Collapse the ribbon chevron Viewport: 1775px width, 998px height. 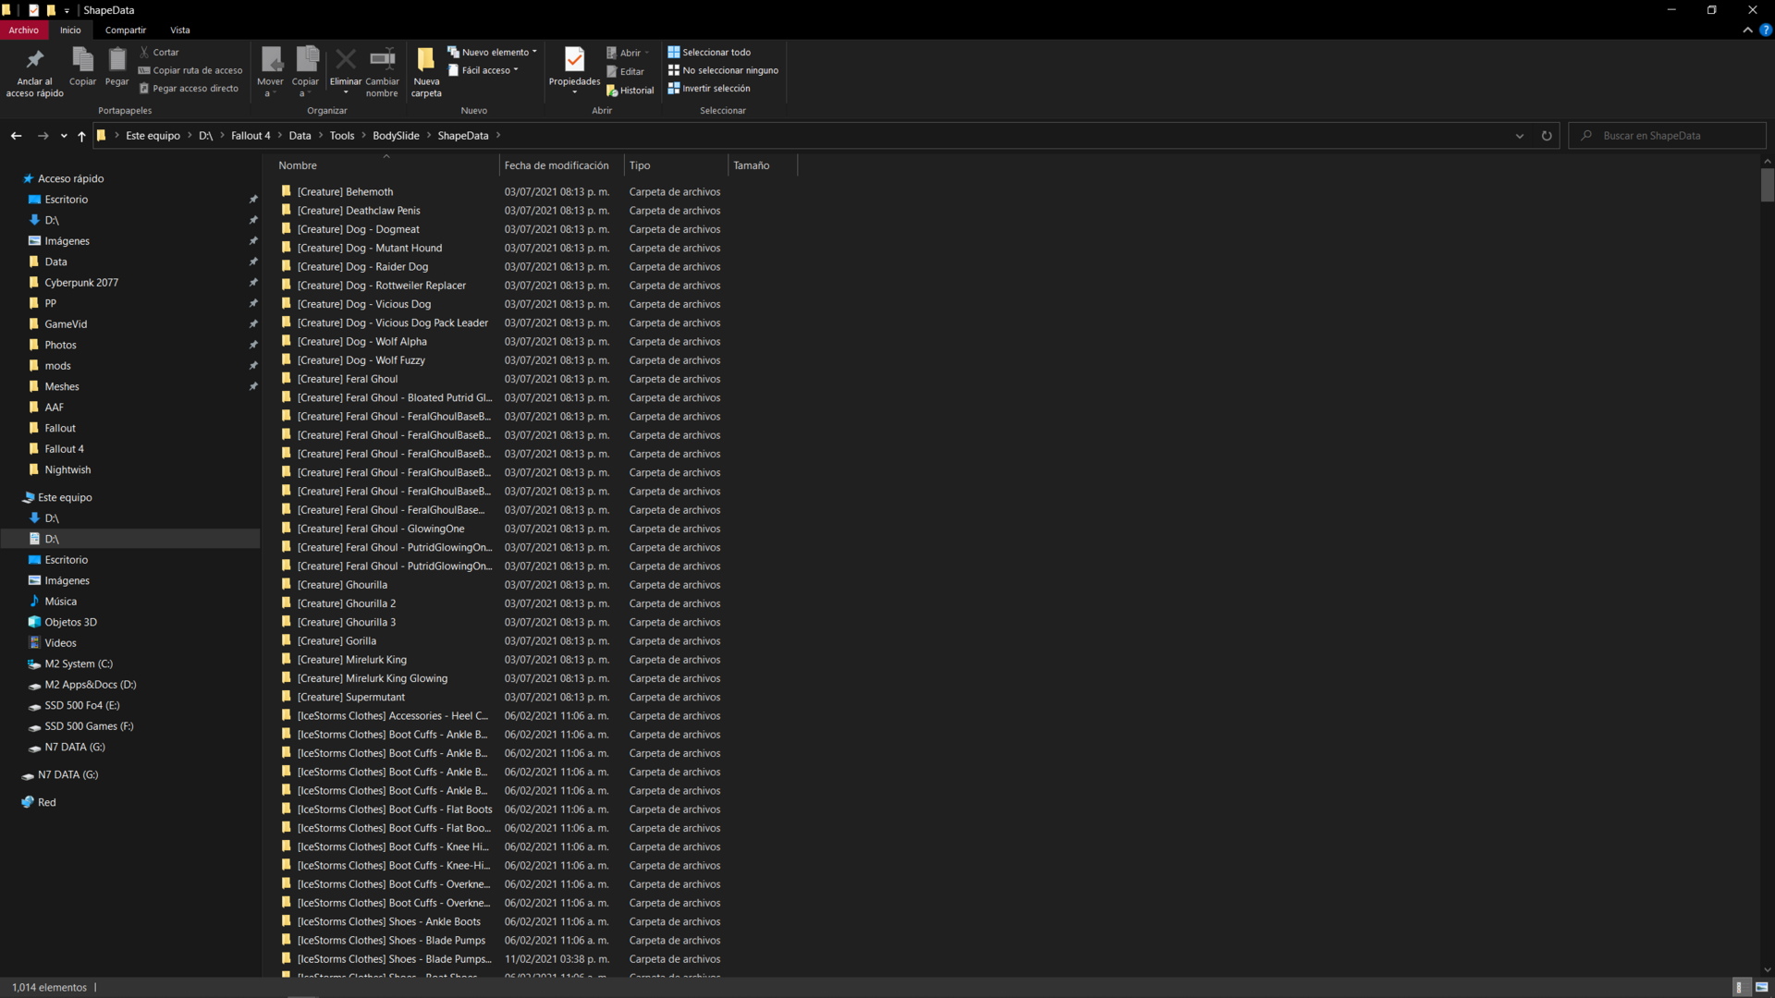point(1747,30)
